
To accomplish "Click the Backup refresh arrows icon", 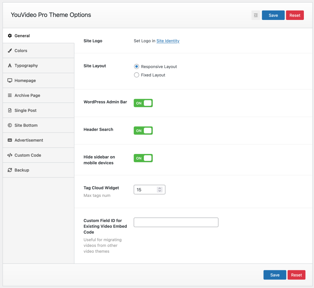I will coord(10,170).
